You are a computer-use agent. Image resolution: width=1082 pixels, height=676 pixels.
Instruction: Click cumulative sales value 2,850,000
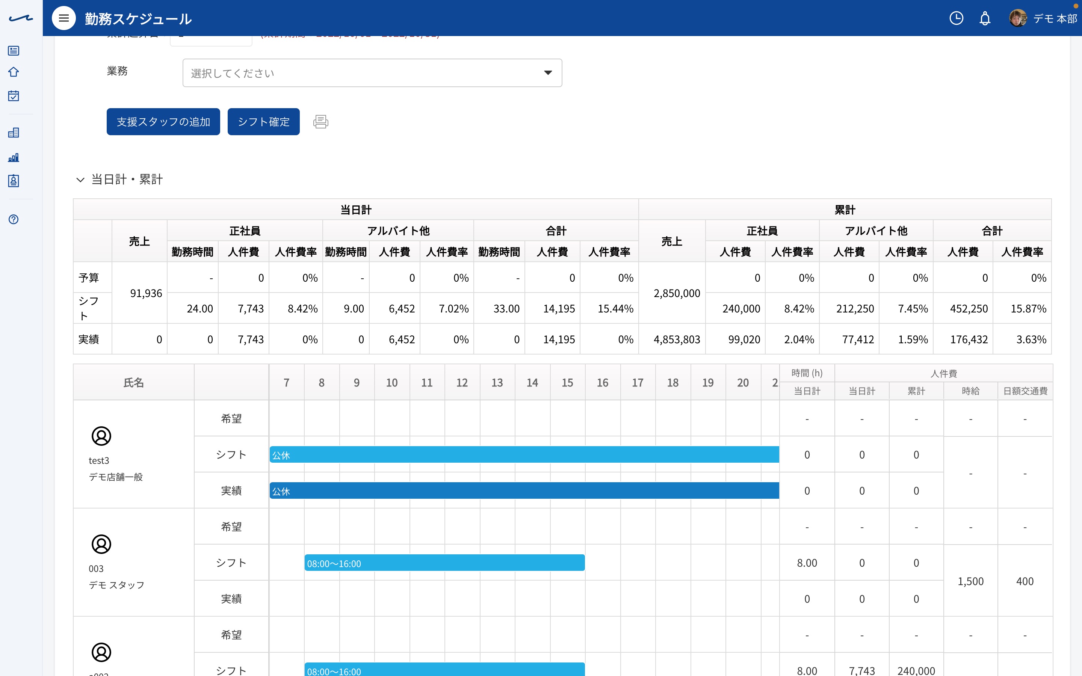(677, 293)
